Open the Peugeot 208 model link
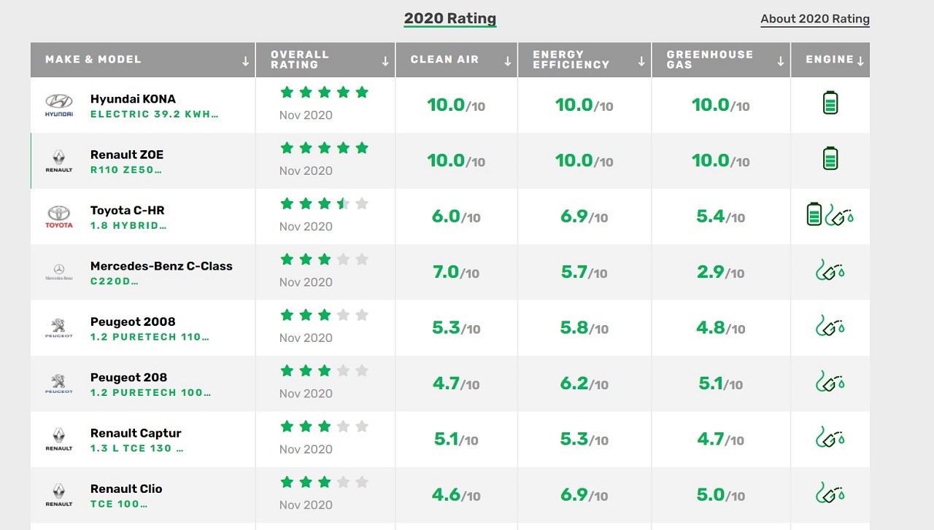 (x=128, y=378)
